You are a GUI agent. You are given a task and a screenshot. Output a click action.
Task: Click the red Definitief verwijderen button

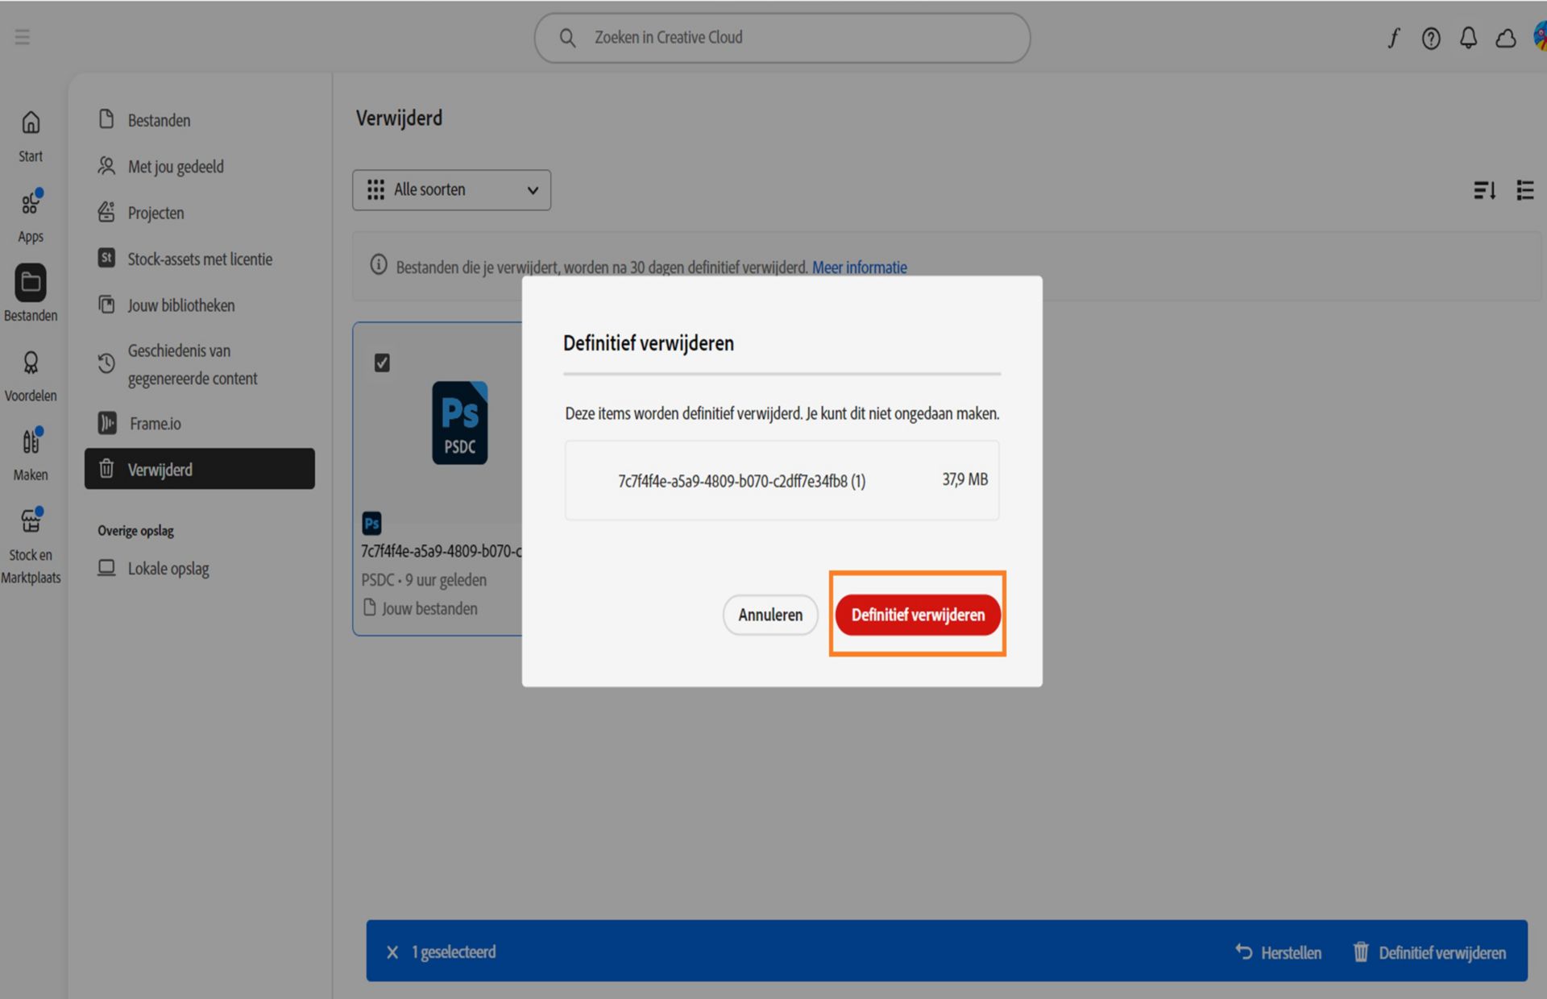(x=918, y=615)
